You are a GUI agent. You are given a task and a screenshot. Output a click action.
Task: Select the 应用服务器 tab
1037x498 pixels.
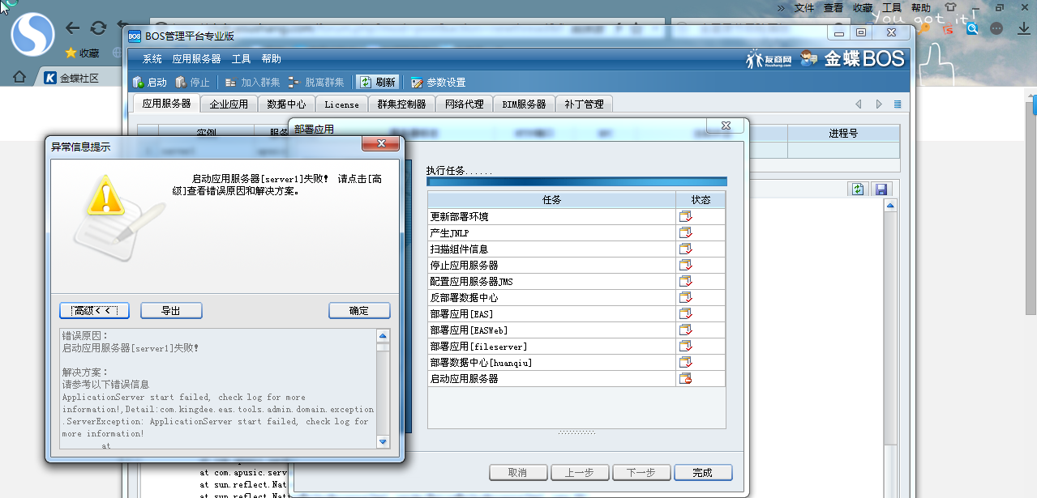(166, 104)
